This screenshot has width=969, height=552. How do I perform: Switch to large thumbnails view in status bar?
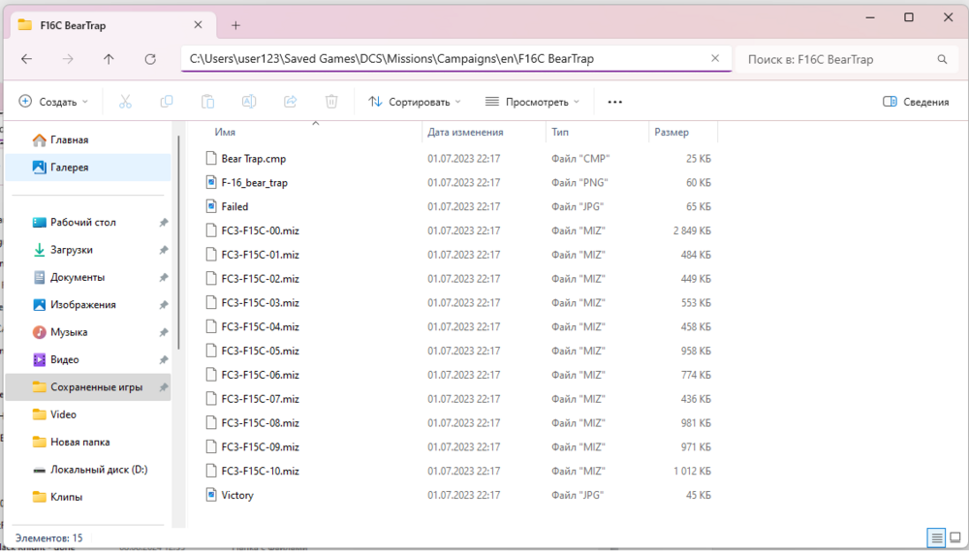point(955,537)
